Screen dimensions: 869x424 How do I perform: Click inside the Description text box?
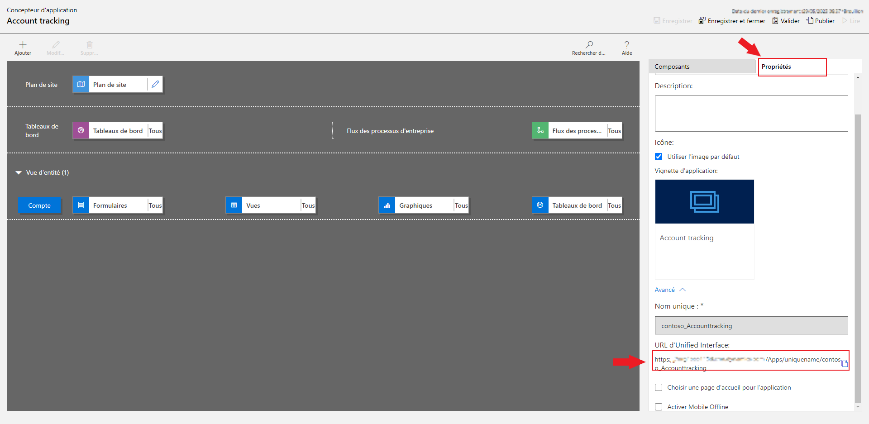click(751, 114)
